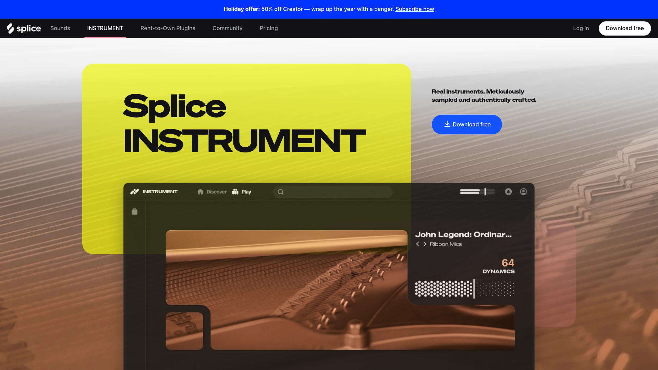Follow the Subscribe now banner link

click(x=415, y=9)
